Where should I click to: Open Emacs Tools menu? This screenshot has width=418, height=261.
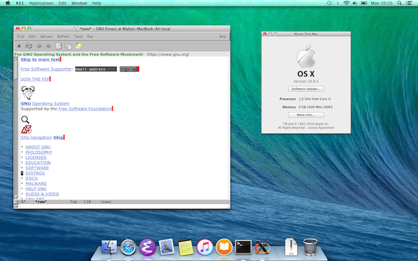pos(78,36)
